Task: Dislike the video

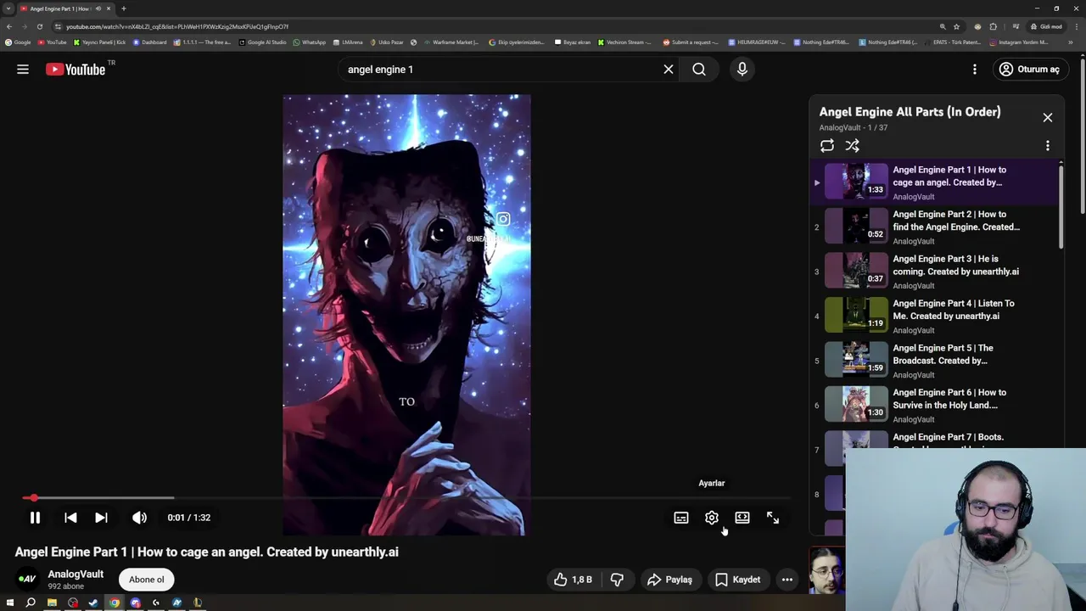Action: pyautogui.click(x=617, y=580)
